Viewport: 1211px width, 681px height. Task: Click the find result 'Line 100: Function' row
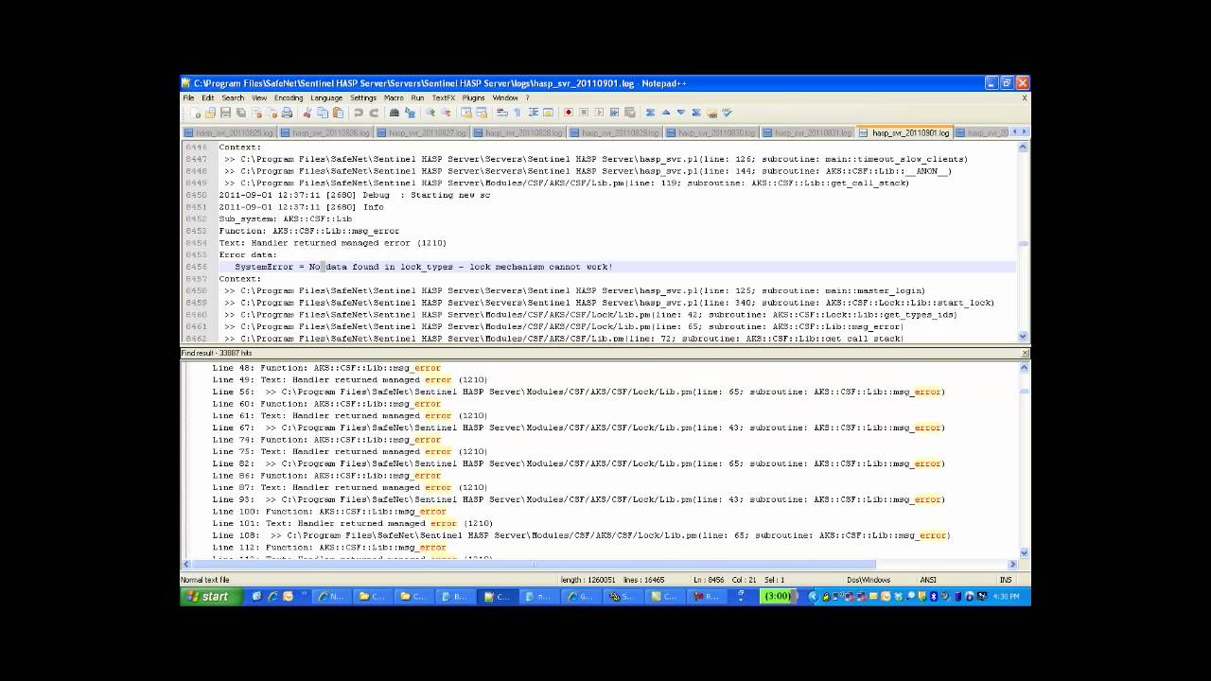click(x=329, y=512)
